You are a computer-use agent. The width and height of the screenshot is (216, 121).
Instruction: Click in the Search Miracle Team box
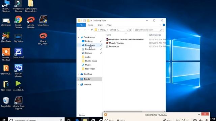[x=148, y=30]
